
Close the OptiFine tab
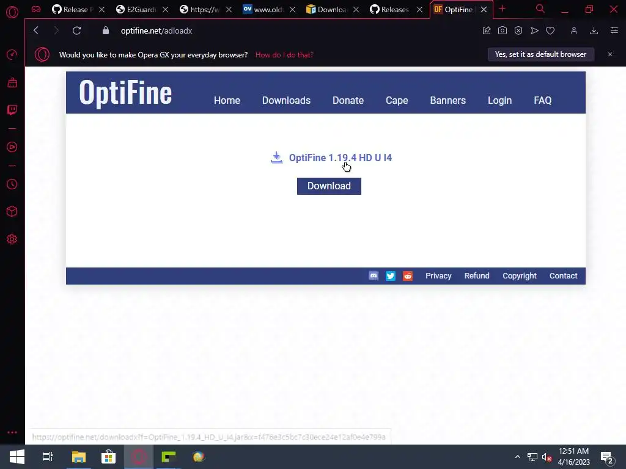484,10
